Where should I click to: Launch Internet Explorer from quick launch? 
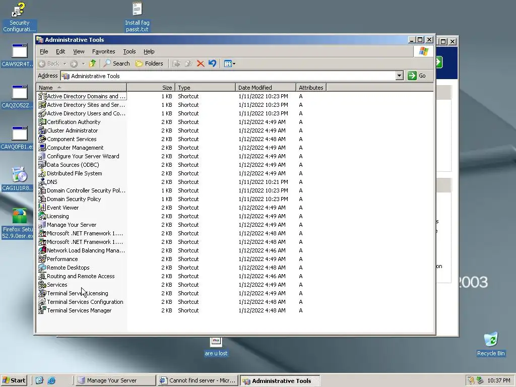51,380
